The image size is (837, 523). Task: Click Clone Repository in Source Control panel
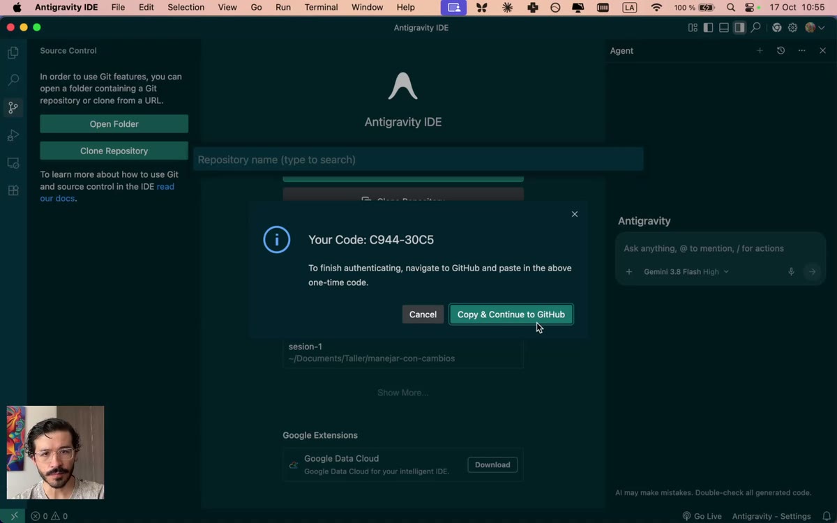click(x=114, y=151)
